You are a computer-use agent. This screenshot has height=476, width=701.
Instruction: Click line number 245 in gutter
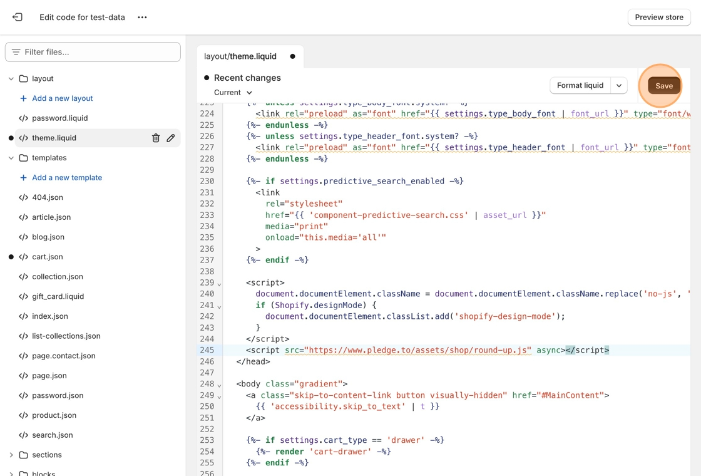click(207, 350)
